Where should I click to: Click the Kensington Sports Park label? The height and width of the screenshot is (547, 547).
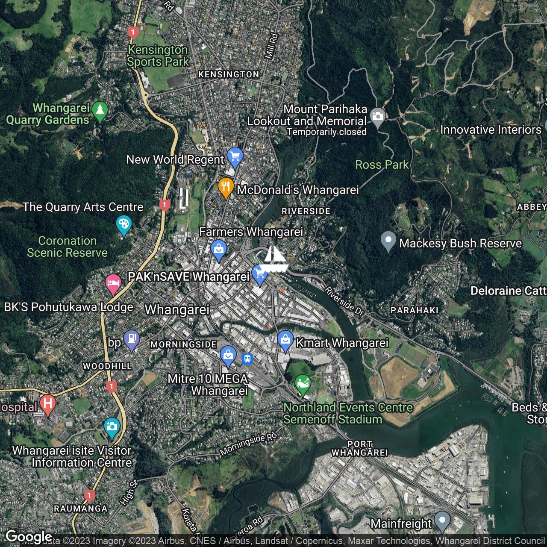(x=158, y=56)
